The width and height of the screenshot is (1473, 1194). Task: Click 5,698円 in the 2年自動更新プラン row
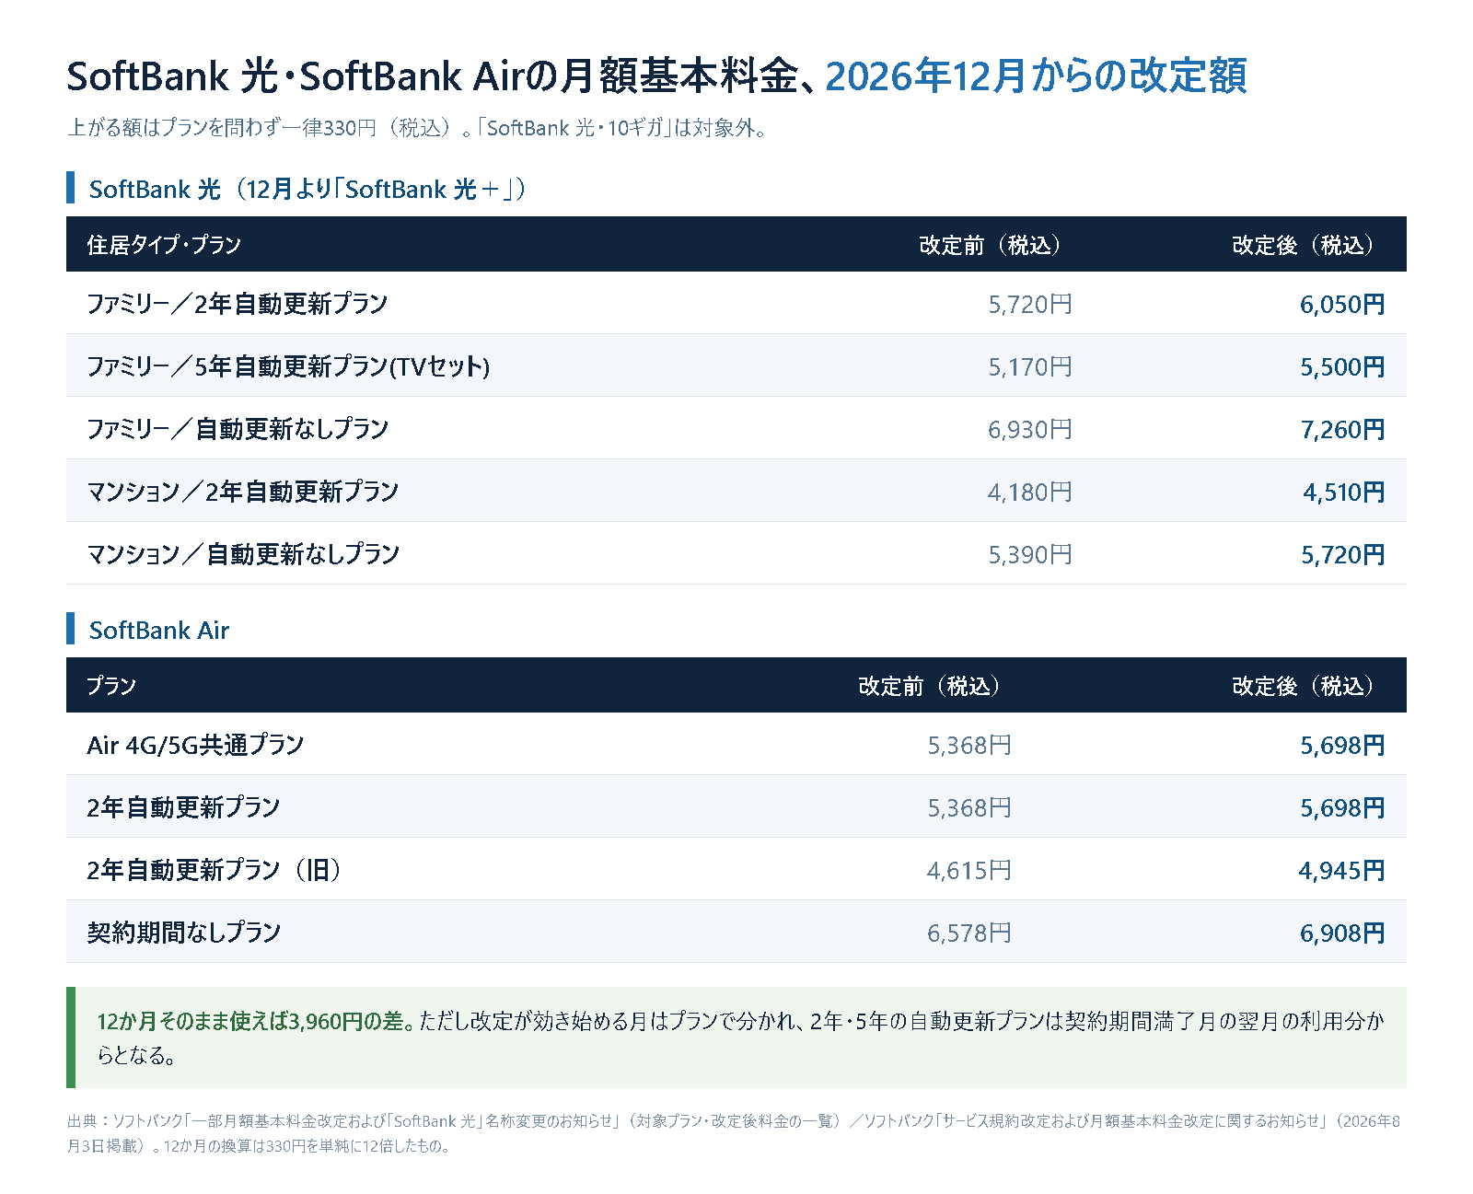pos(1342,808)
